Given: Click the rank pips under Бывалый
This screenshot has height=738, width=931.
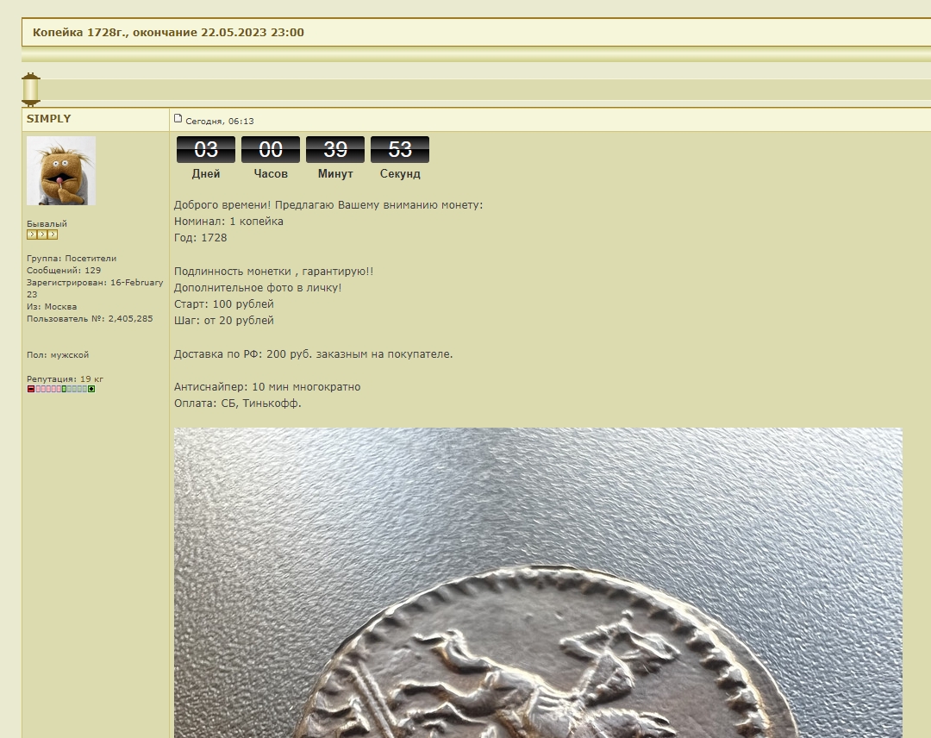Looking at the screenshot, I should click(x=42, y=235).
